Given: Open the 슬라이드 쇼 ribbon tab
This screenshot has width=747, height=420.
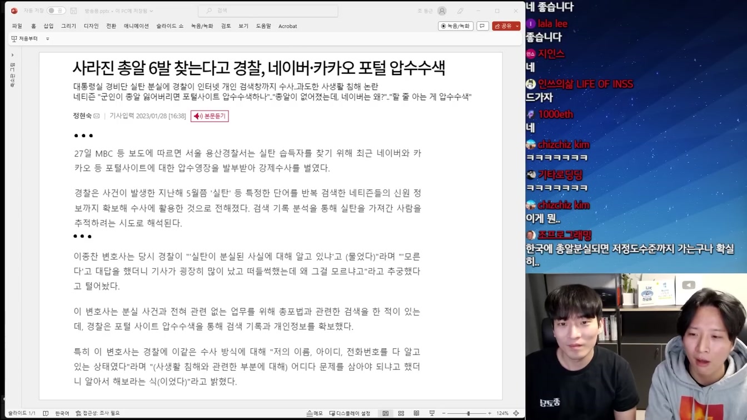Looking at the screenshot, I should coord(170,26).
